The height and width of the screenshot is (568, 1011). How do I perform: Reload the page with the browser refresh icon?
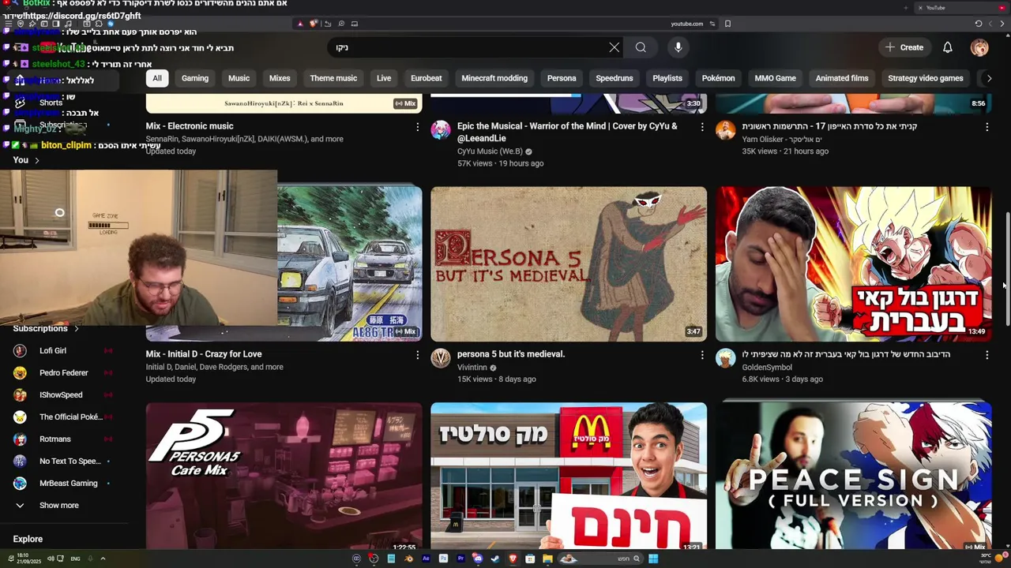click(x=978, y=24)
